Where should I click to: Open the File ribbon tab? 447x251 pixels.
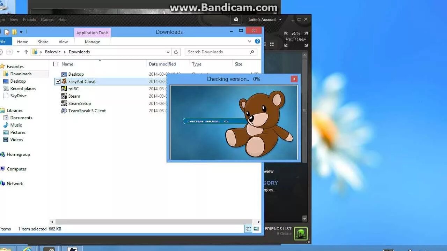pos(3,41)
